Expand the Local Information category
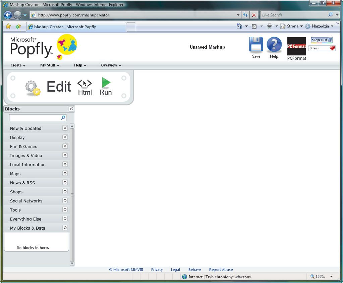 pos(65,164)
